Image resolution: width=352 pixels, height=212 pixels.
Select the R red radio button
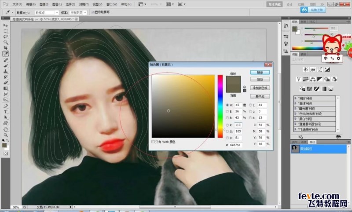click(x=227, y=125)
